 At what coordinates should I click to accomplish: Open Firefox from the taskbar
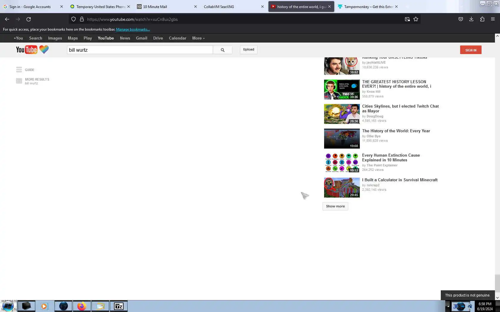pyautogui.click(x=82, y=306)
